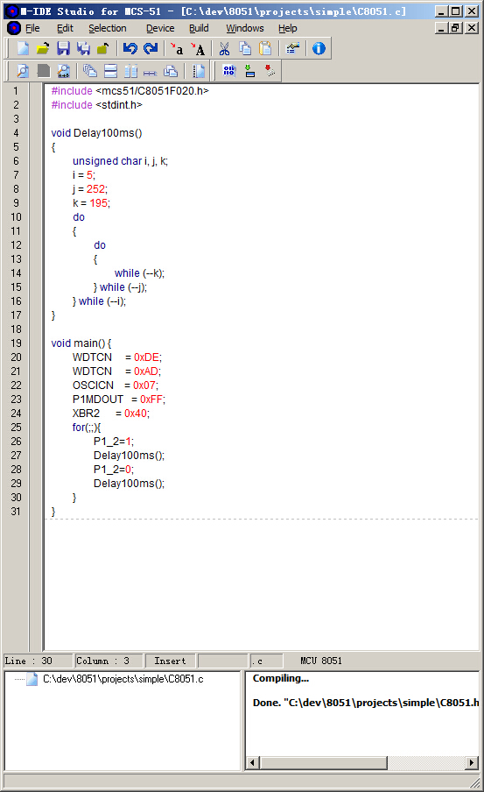Convert selection to uppercase icon
484x792 pixels.
point(197,48)
